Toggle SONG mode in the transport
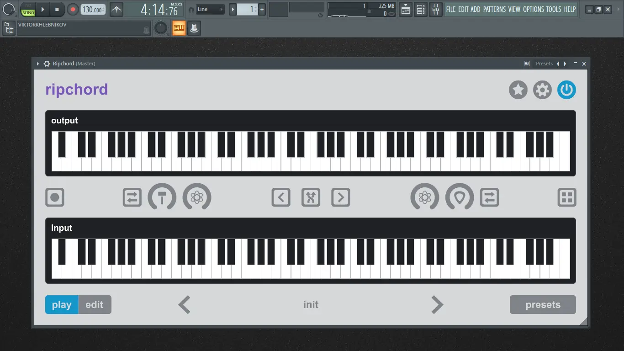Viewport: 624px width, 351px height. tap(28, 12)
